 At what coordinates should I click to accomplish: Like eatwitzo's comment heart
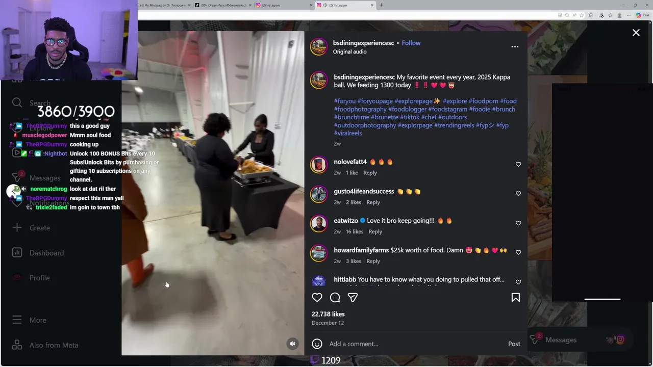[x=518, y=223]
